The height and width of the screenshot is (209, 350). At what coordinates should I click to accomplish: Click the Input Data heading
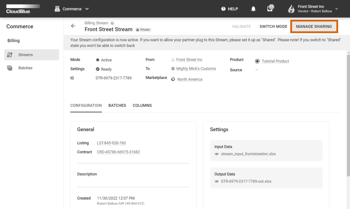coord(223,147)
